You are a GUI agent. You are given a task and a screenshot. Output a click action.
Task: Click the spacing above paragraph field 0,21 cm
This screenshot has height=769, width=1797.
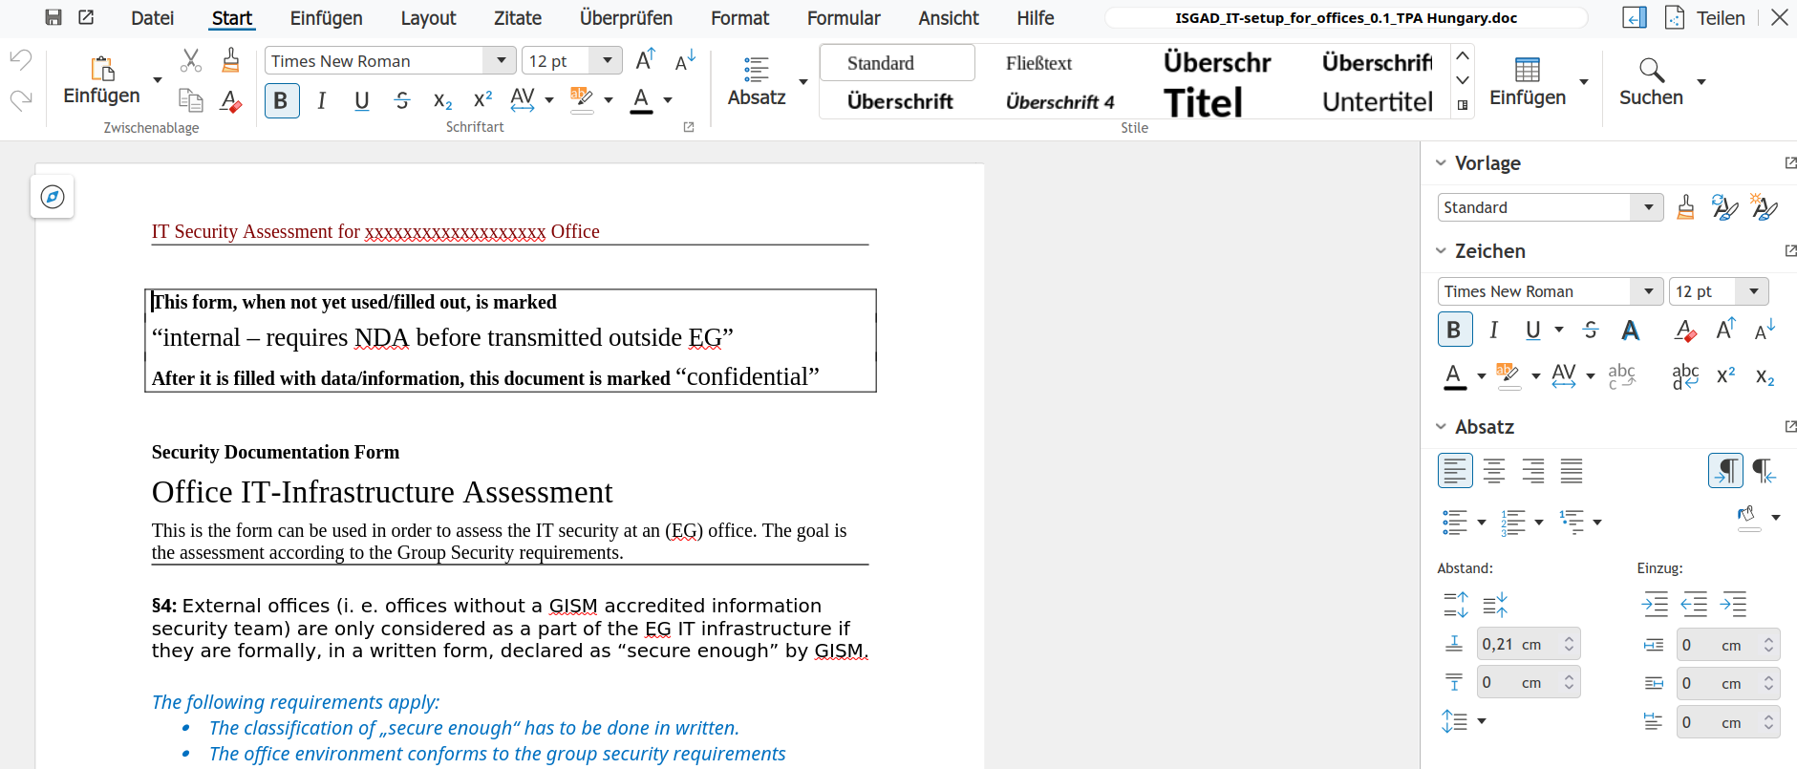pos(1518,645)
